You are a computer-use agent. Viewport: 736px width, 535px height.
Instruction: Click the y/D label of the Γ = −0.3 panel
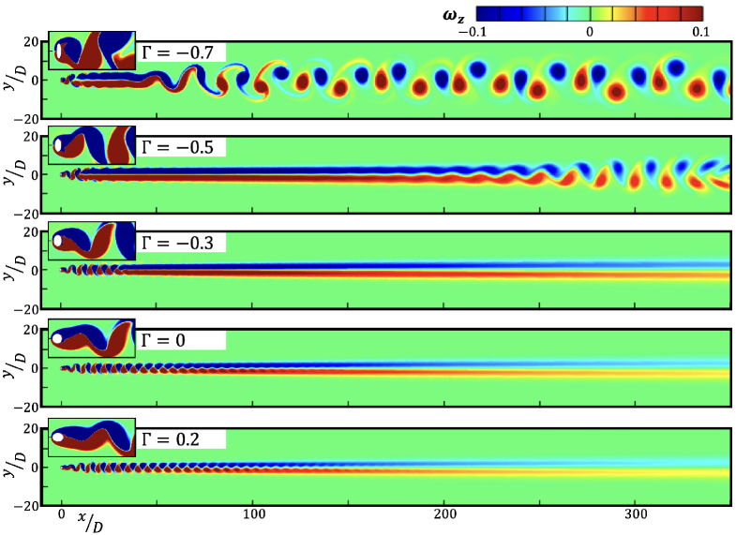pyautogui.click(x=15, y=269)
